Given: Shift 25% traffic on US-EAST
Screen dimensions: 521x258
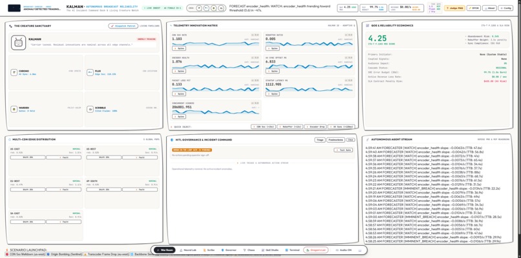Looking at the screenshot, I should (28, 157).
